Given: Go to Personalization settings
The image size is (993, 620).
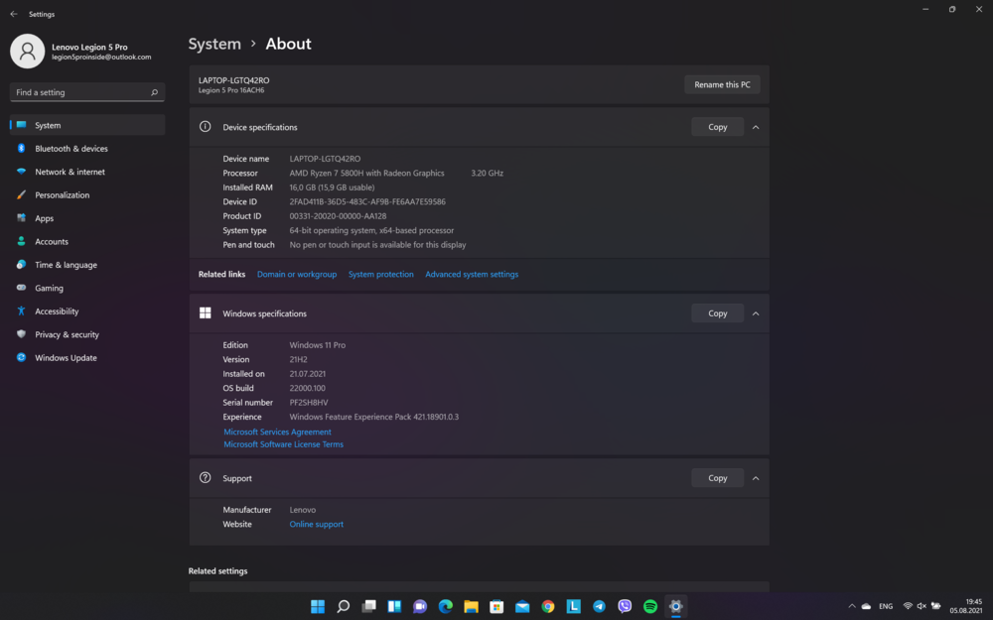Looking at the screenshot, I should pos(87,194).
